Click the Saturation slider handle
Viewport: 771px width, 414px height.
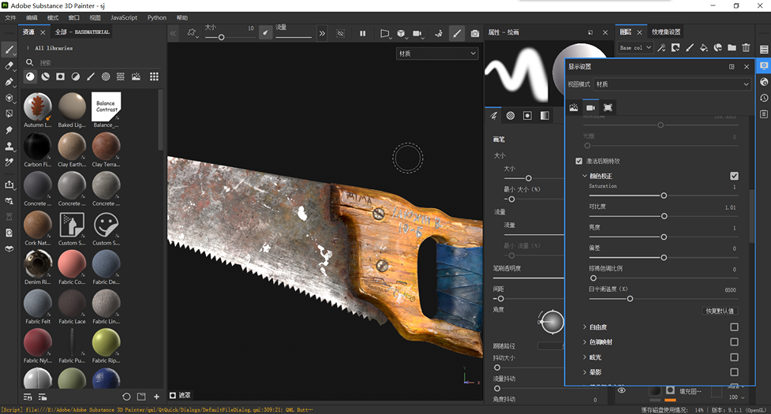point(664,195)
